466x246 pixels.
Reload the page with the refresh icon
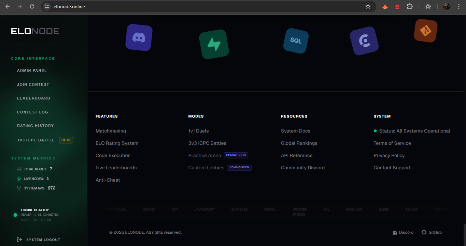click(32, 6)
